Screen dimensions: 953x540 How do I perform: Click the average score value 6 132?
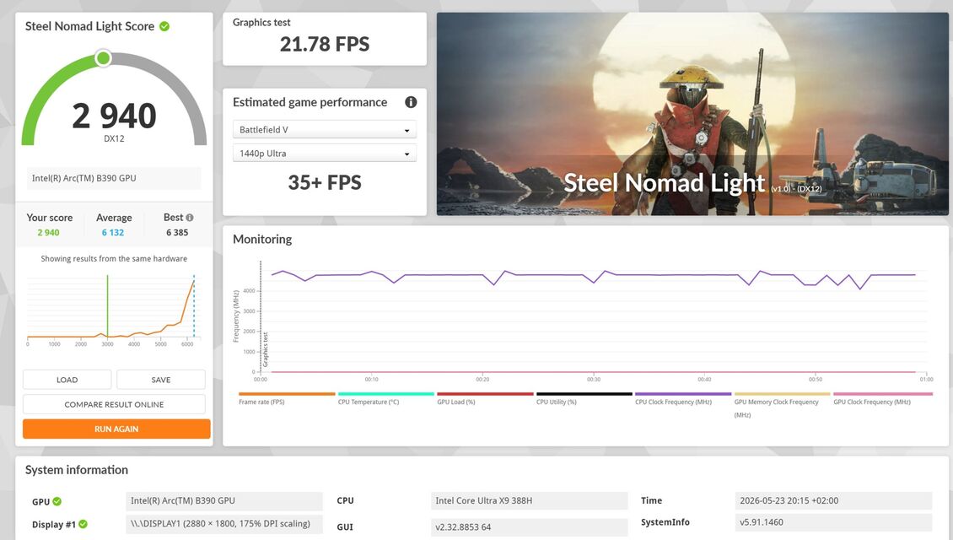tap(113, 232)
